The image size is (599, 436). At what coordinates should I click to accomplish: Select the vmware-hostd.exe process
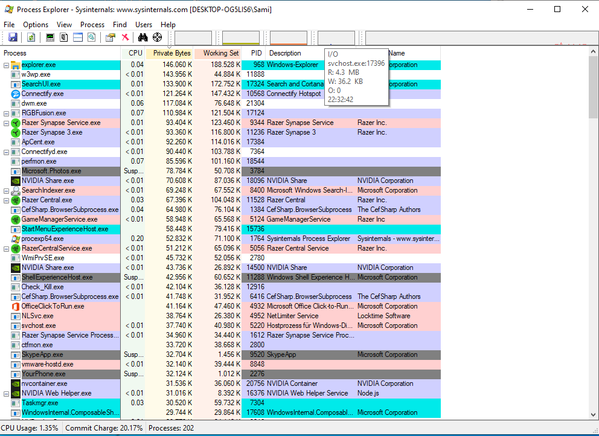click(x=220, y=364)
